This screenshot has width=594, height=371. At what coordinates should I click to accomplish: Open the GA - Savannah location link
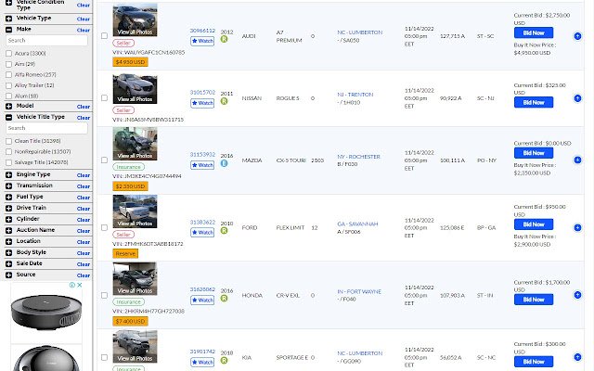(x=357, y=224)
